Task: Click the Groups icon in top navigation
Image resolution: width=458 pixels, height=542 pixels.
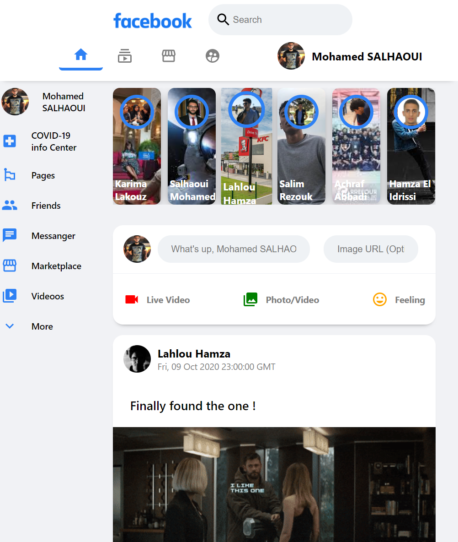Action: coord(213,56)
